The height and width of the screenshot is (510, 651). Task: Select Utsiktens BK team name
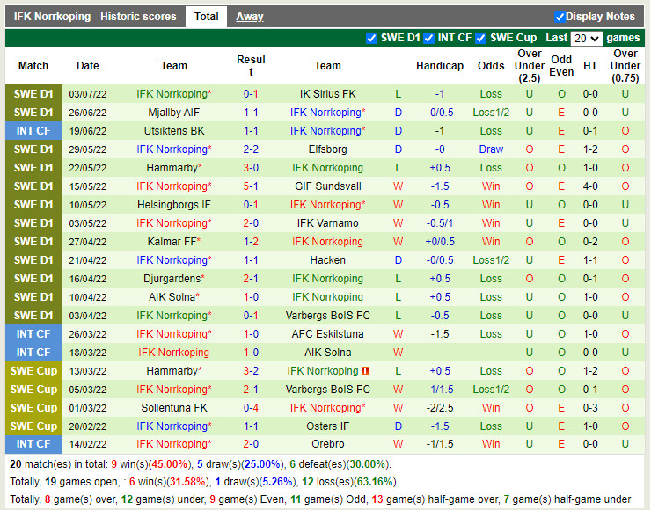[x=174, y=131]
